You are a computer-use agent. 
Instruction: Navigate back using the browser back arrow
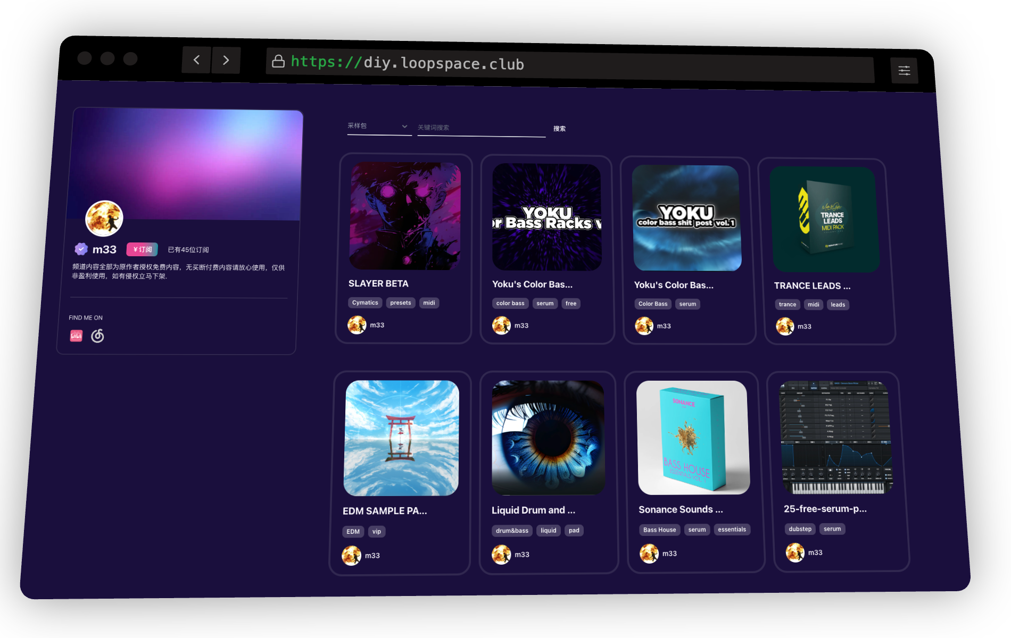[x=196, y=60]
